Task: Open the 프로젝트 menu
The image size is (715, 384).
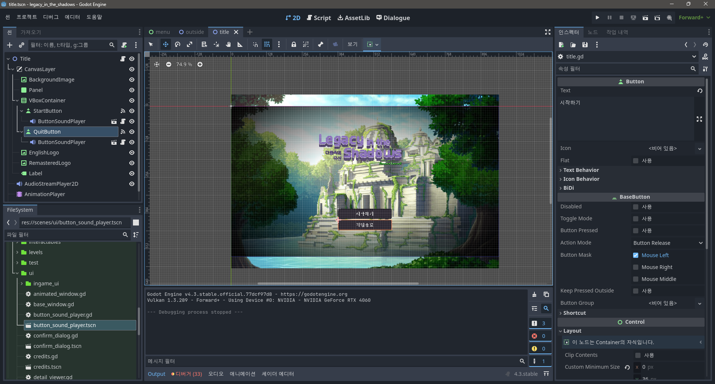Action: [x=27, y=17]
